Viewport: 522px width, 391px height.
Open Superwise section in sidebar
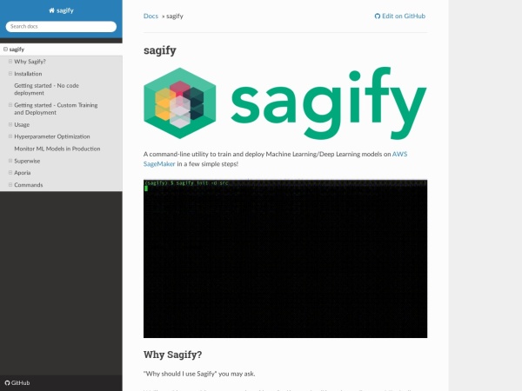(27, 161)
